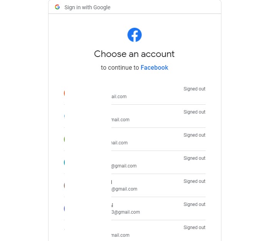Click "Signed out" on the third account
Screen dimensions: 258x241
(194, 135)
